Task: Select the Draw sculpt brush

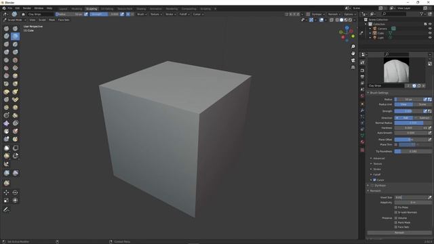Action: click(x=6, y=28)
